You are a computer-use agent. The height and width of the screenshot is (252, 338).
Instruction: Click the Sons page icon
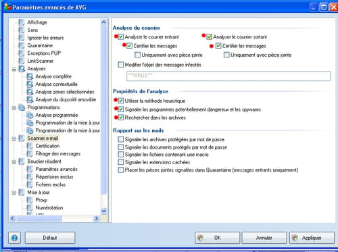22,30
